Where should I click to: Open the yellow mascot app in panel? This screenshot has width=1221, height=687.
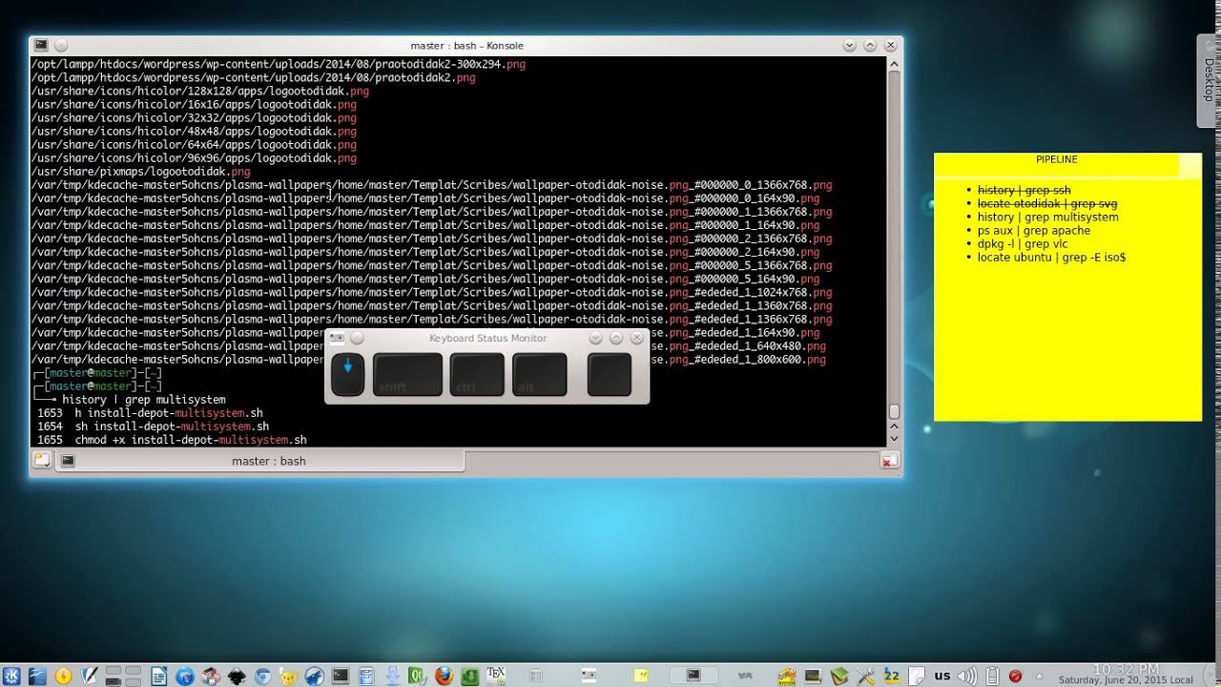288,676
